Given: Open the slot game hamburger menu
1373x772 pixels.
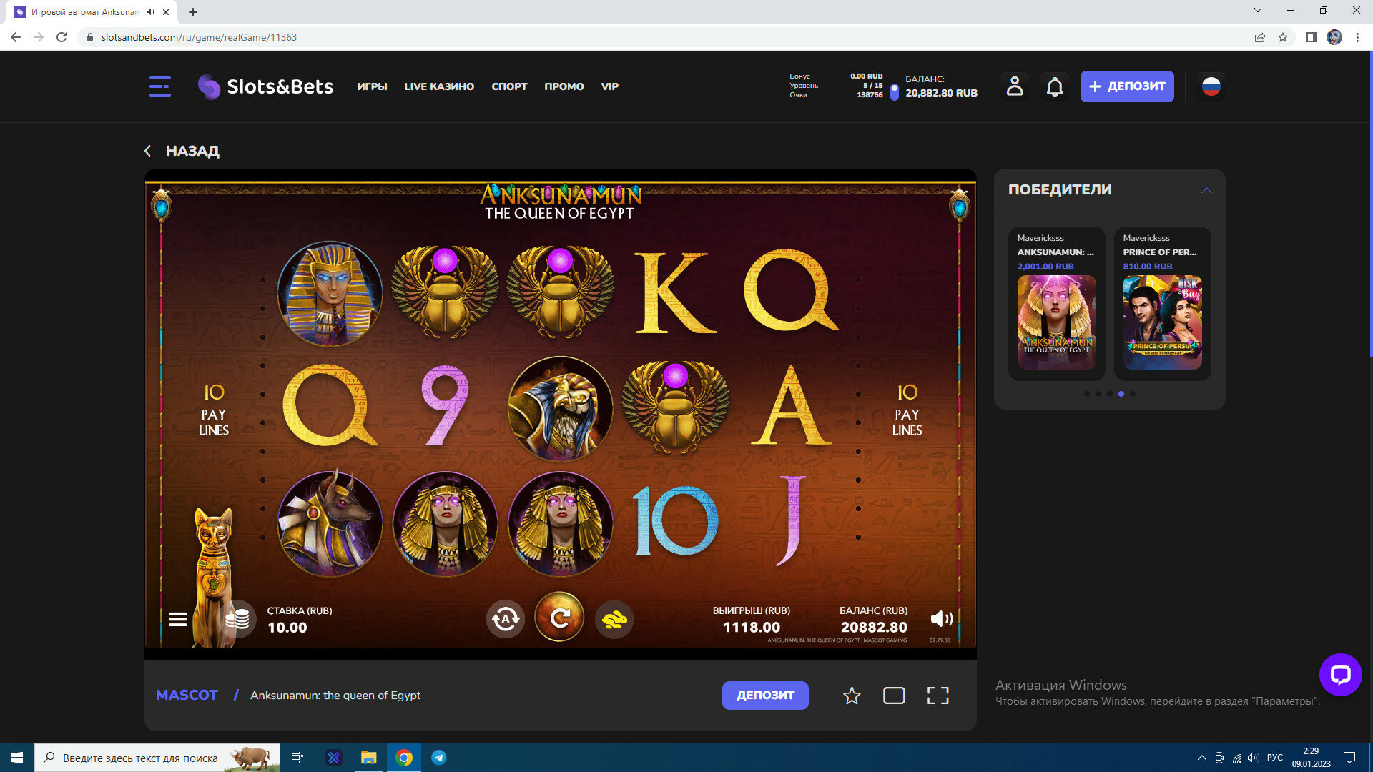Looking at the screenshot, I should tap(178, 620).
